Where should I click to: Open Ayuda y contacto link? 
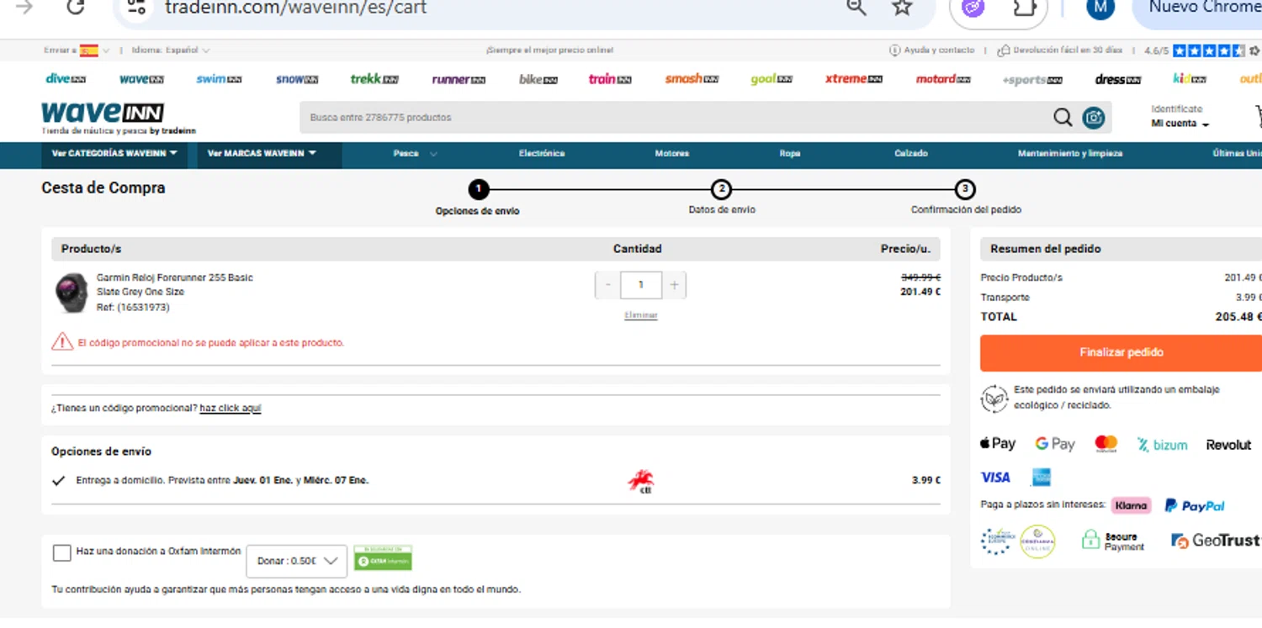click(932, 50)
